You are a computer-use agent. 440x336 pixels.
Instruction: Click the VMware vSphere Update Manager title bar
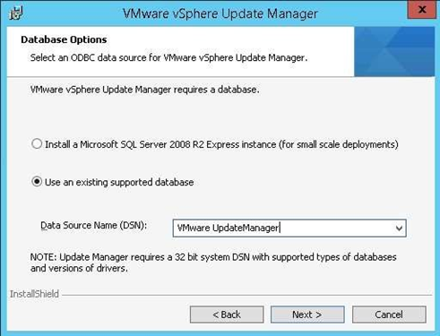coord(220,13)
